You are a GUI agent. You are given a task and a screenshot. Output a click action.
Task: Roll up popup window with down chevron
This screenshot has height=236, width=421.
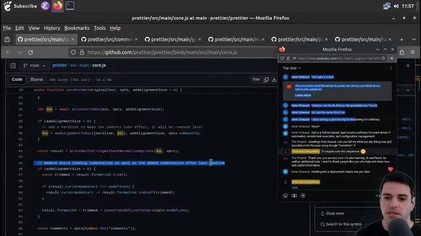(378, 50)
